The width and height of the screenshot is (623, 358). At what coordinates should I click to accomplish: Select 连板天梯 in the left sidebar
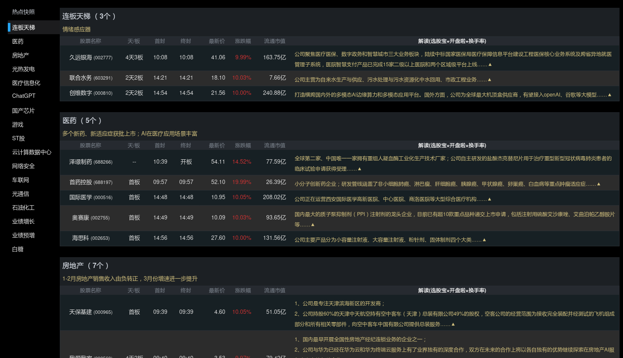click(23, 28)
